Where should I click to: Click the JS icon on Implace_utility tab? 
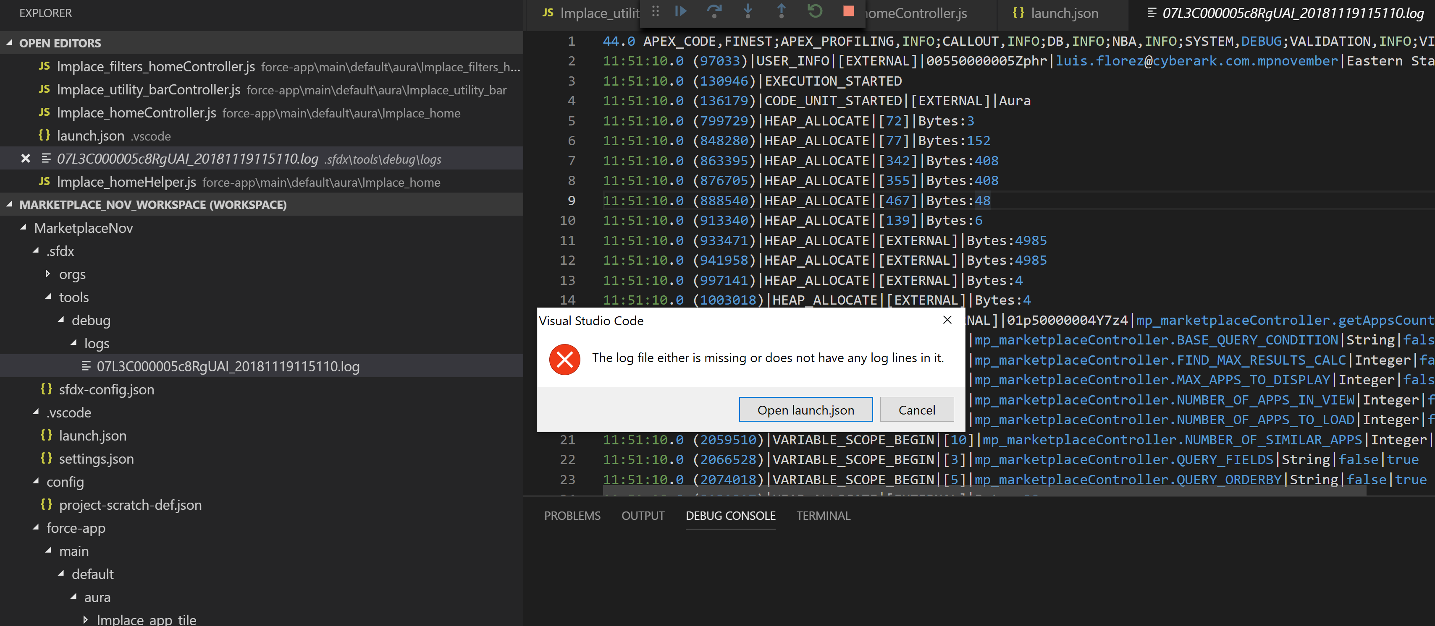[547, 12]
